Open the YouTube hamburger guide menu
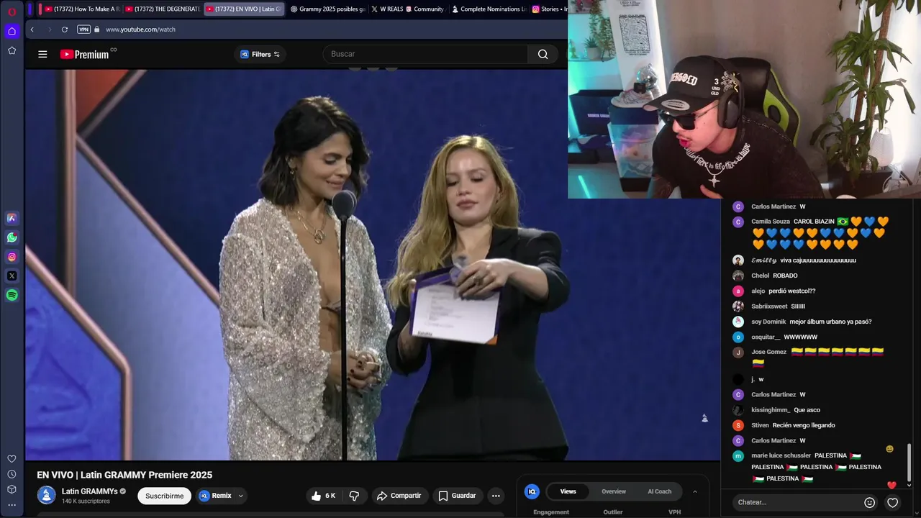This screenshot has height=518, width=921. point(42,54)
